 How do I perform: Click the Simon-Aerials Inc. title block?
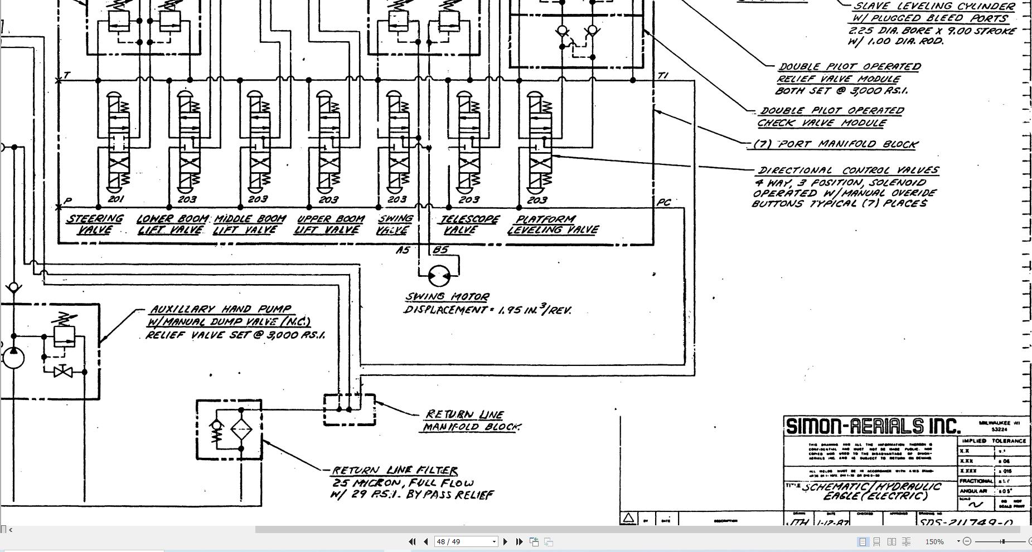873,427
